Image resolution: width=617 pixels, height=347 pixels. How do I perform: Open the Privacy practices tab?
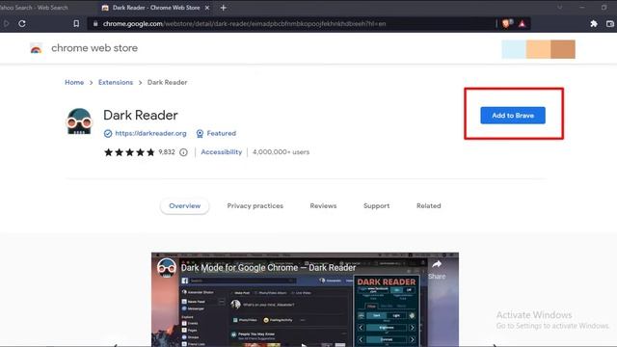255,205
